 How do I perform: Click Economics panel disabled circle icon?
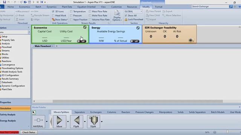tap(85, 27)
